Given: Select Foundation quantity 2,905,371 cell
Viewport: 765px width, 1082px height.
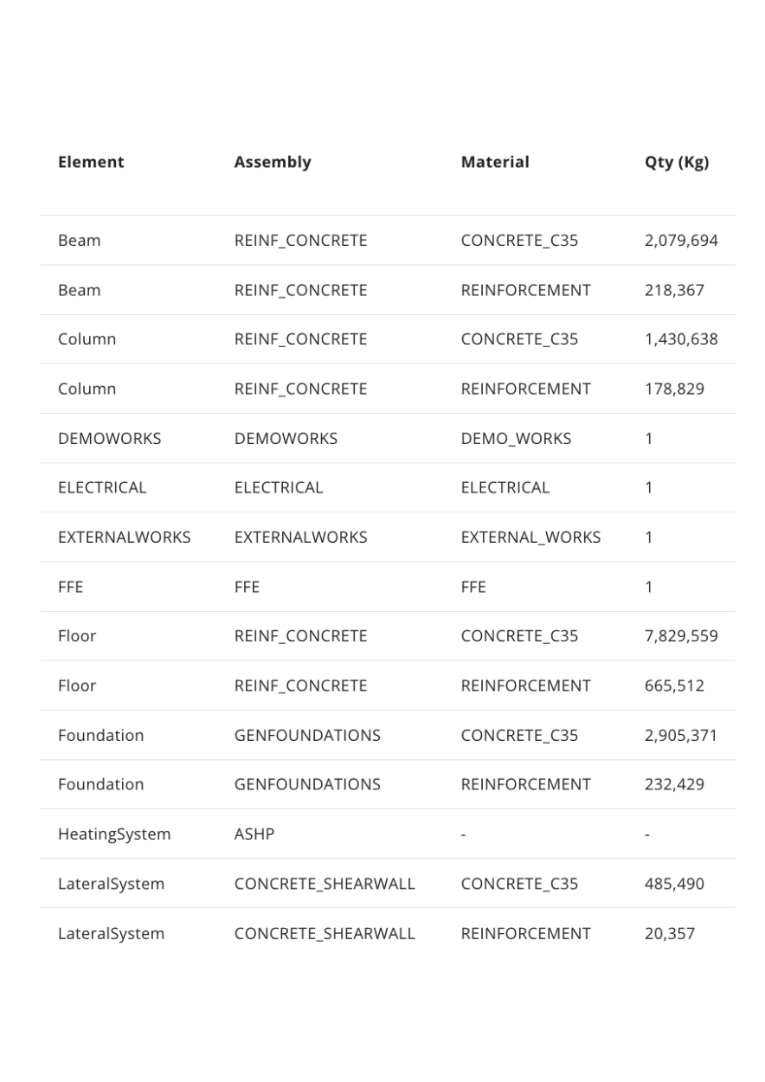Looking at the screenshot, I should click(681, 735).
